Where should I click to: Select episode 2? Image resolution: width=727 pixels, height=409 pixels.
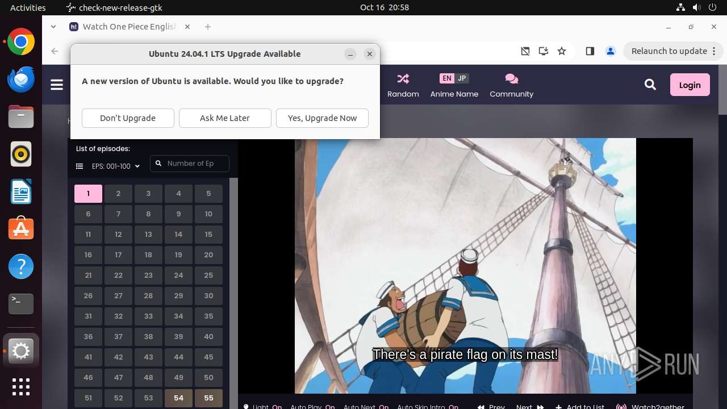point(118,194)
